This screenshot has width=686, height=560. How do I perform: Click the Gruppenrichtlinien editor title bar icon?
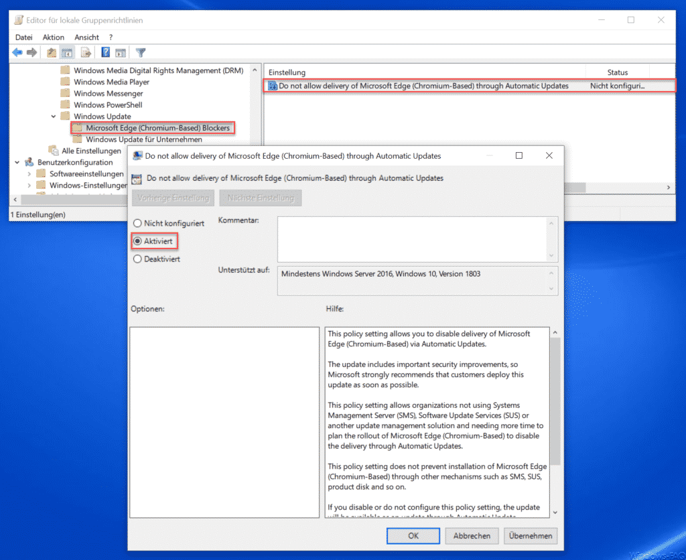point(19,20)
